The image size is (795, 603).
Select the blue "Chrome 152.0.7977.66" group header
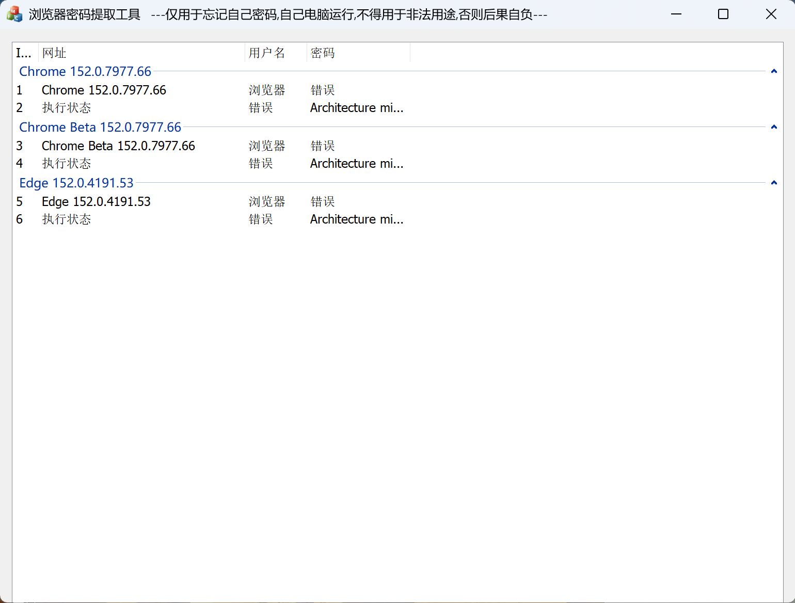(85, 71)
